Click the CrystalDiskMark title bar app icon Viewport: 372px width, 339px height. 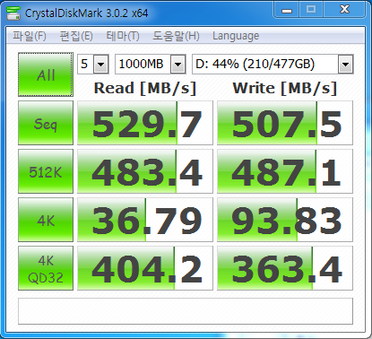tap(13, 13)
